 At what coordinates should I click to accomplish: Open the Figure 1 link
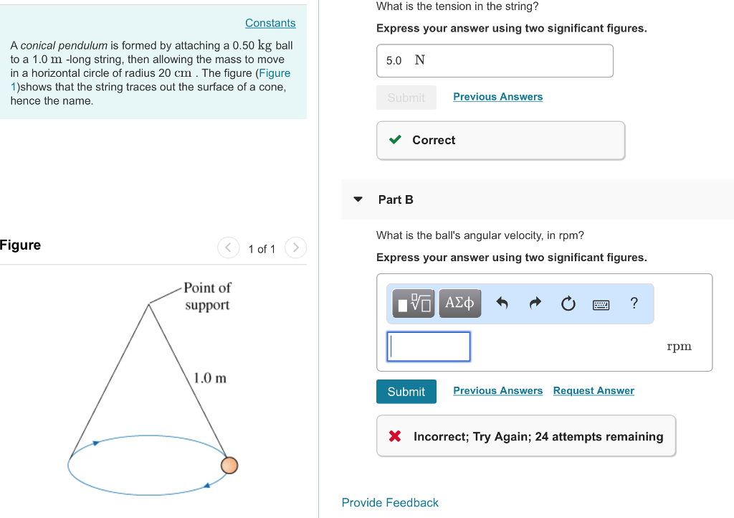click(275, 72)
